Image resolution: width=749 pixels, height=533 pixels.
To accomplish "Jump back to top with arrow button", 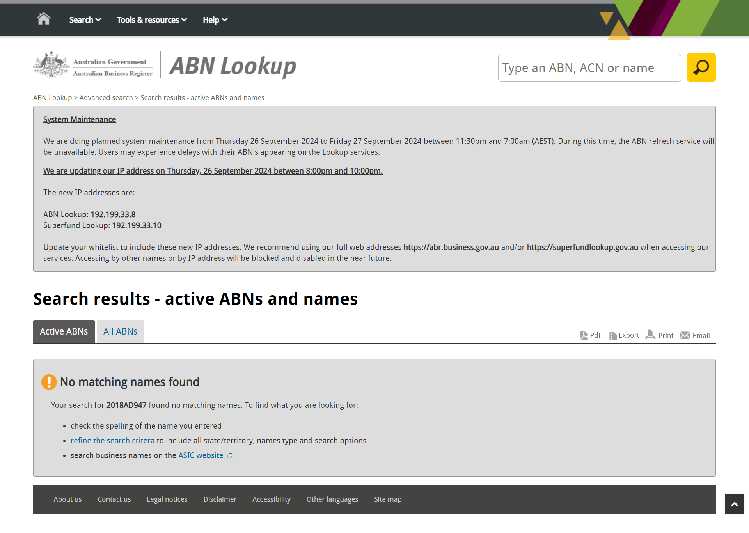I will (x=734, y=504).
